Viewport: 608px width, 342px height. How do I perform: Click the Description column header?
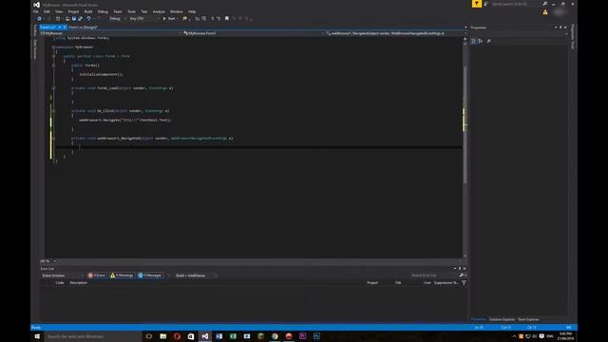coord(78,283)
